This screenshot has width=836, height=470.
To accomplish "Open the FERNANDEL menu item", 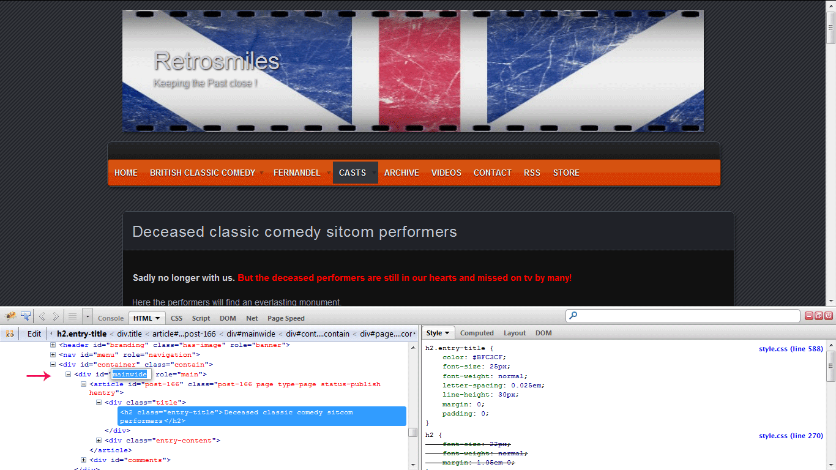I will tap(297, 173).
